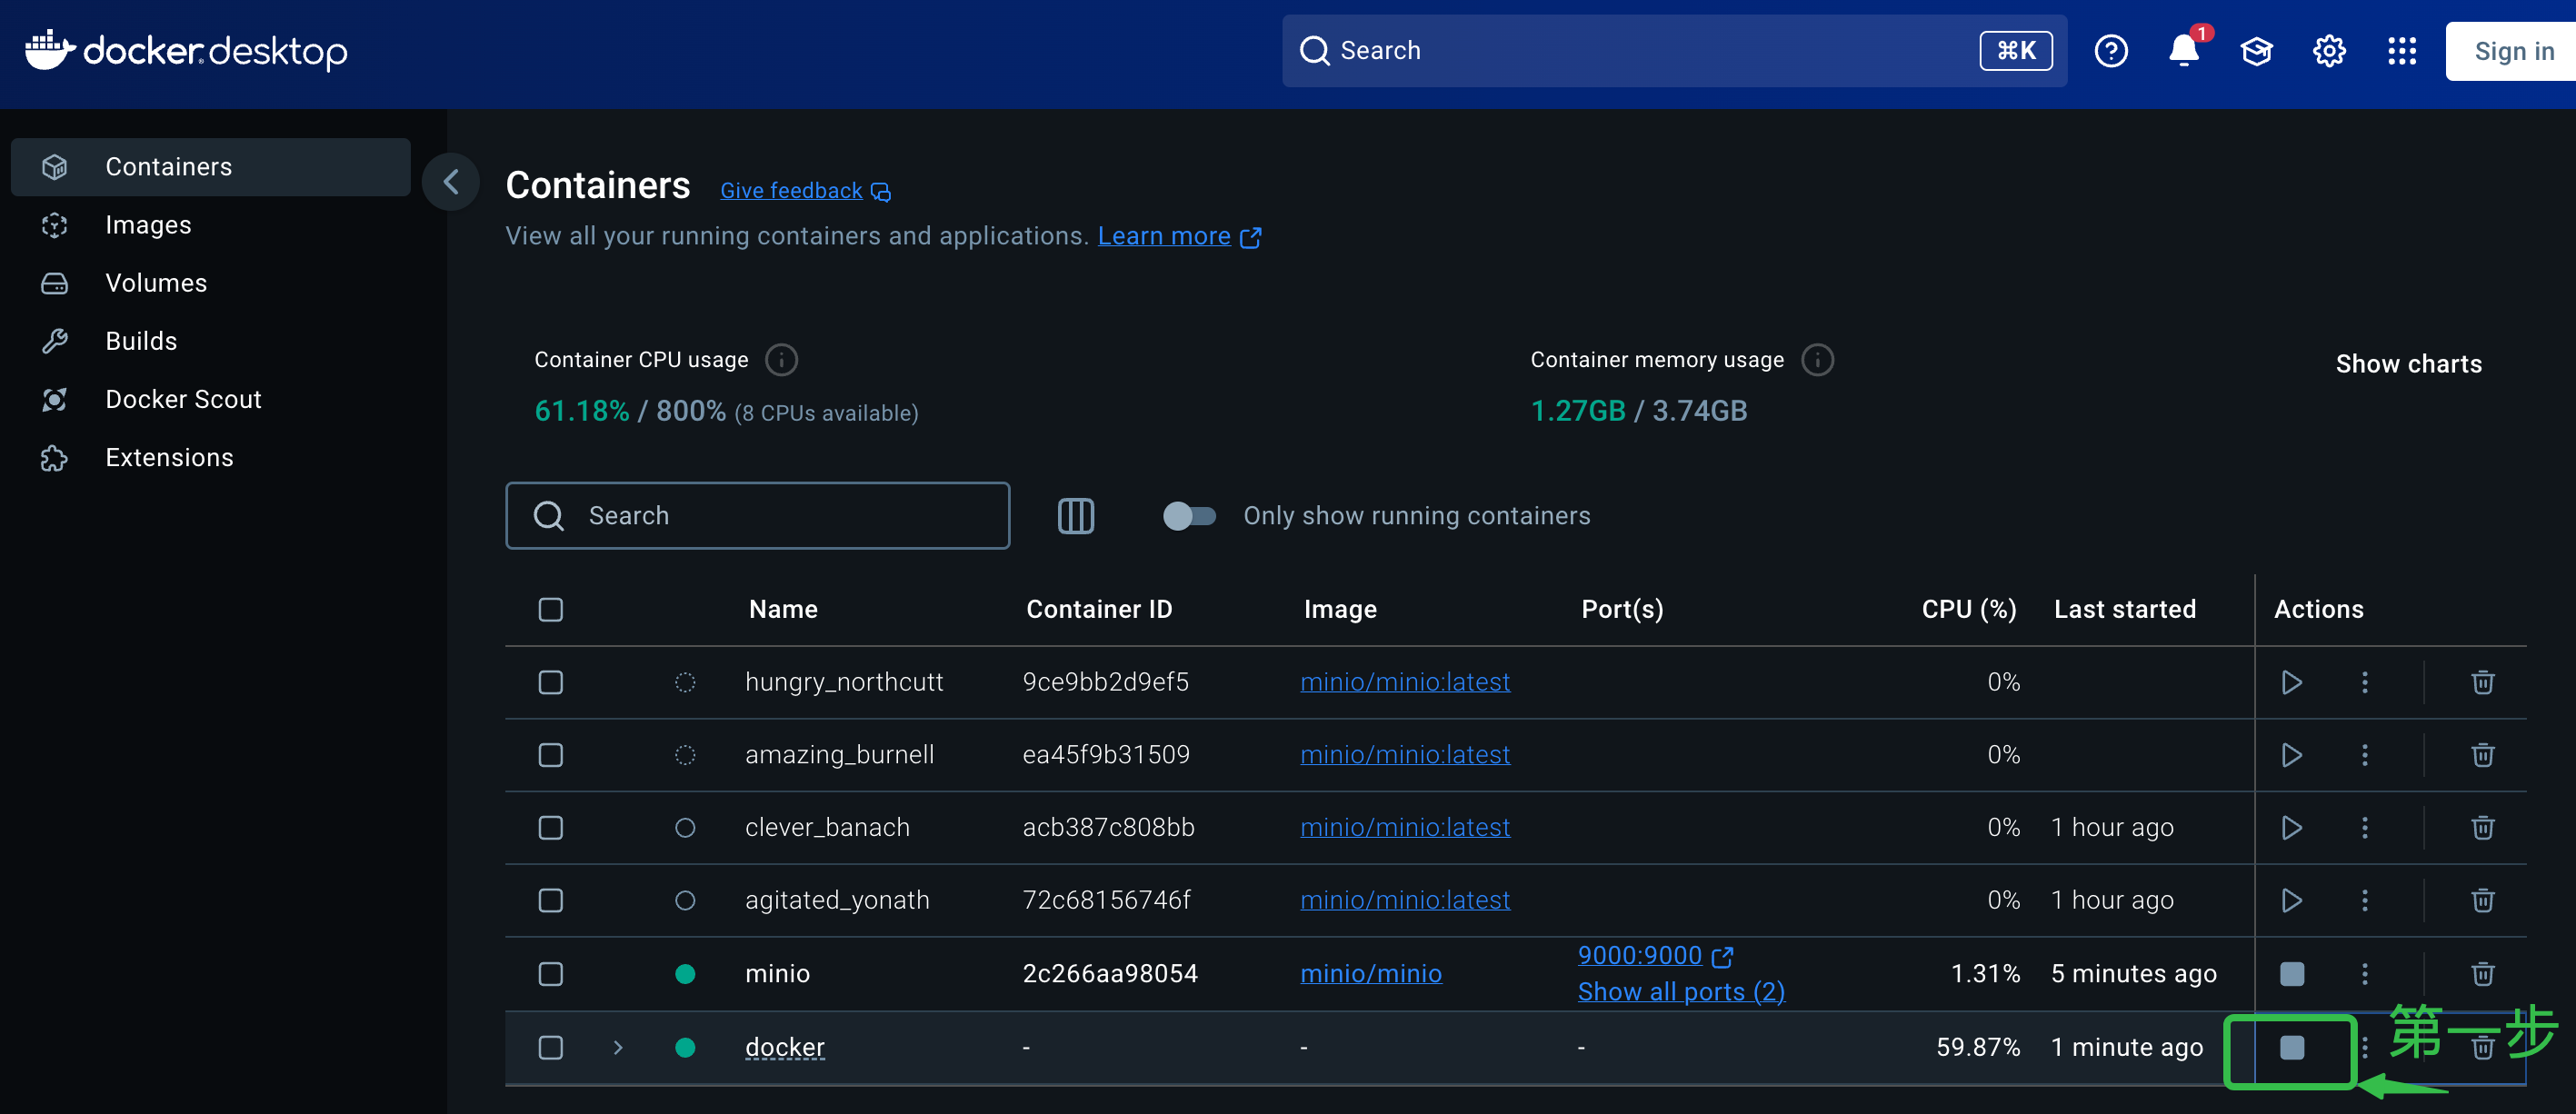This screenshot has width=2576, height=1114.
Task: Click Show all ports (2)
Action: (x=1681, y=992)
